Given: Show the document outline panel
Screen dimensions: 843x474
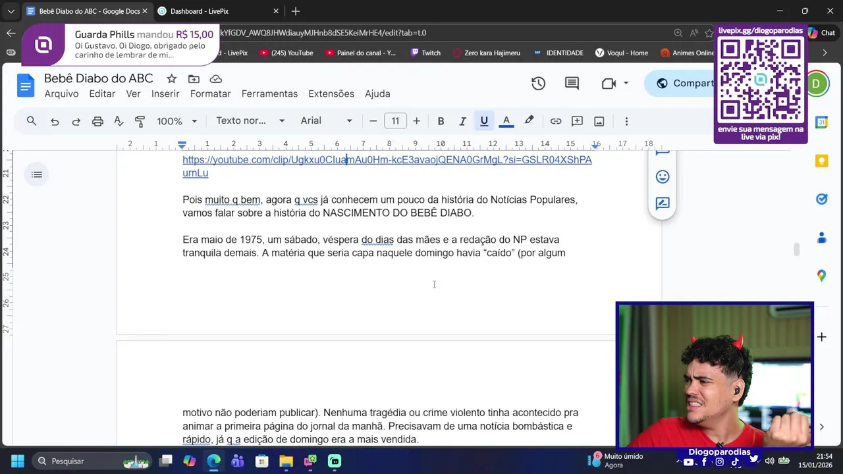Looking at the screenshot, I should click(x=37, y=174).
